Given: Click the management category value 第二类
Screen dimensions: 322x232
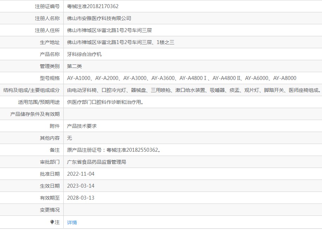Looking at the screenshot, I should (x=74, y=66).
